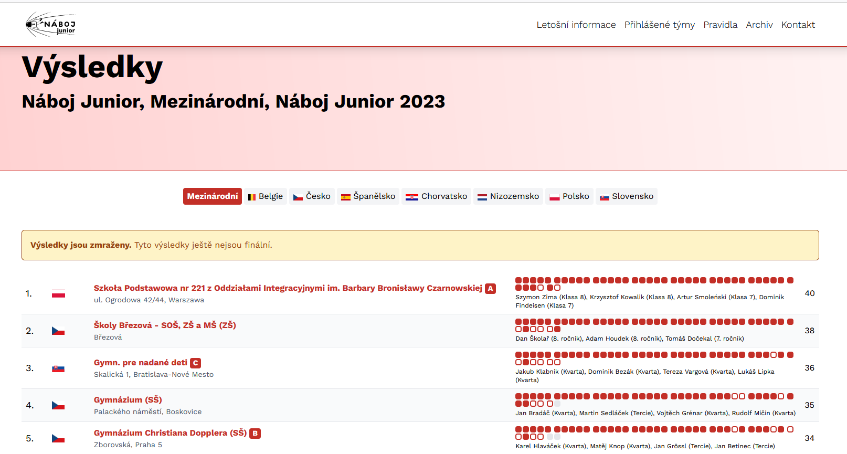The image size is (847, 454).
Task: Click the 'Skalická 1, Bratislava-Nové Mesto' address
Action: coord(154,375)
